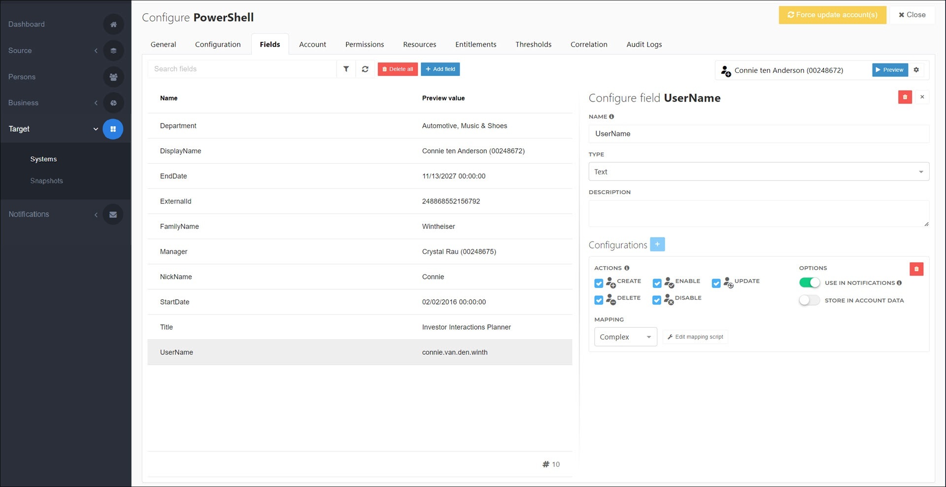Screen dimensions: 946x487
Task: Select the FamilyName field row
Action: click(x=360, y=226)
